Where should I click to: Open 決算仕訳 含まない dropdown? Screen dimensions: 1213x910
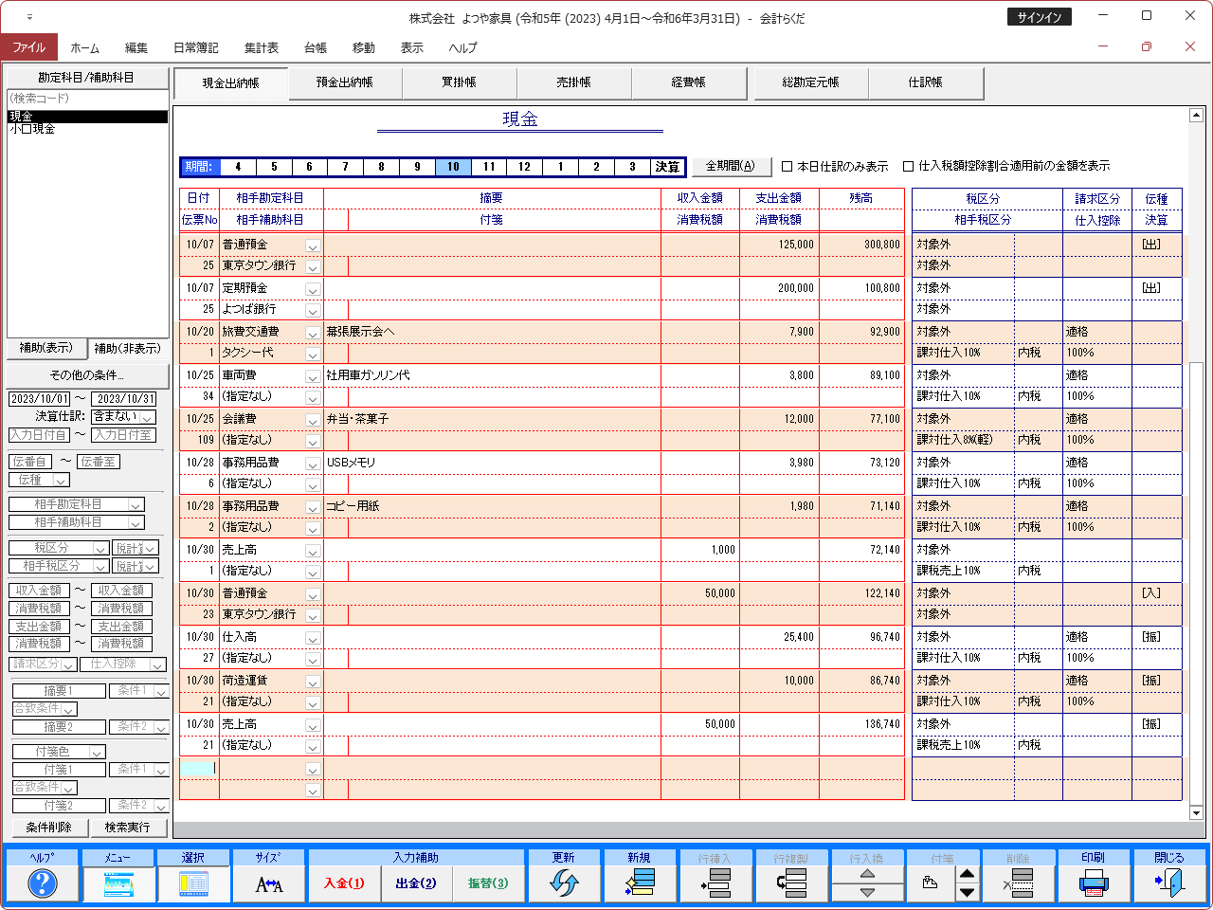[148, 417]
